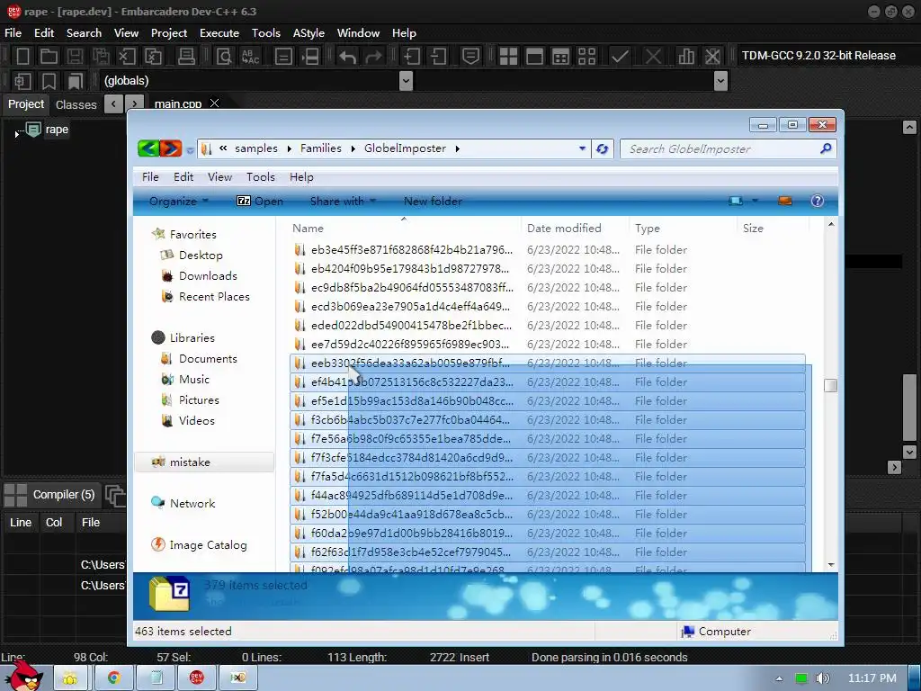This screenshot has width=921, height=691.
Task: Select the mistake item in navigation pane
Action: click(x=204, y=462)
